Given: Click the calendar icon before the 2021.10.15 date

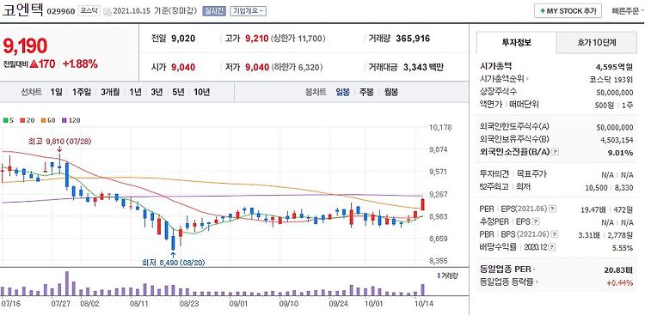Looking at the screenshot, I should [x=107, y=11].
